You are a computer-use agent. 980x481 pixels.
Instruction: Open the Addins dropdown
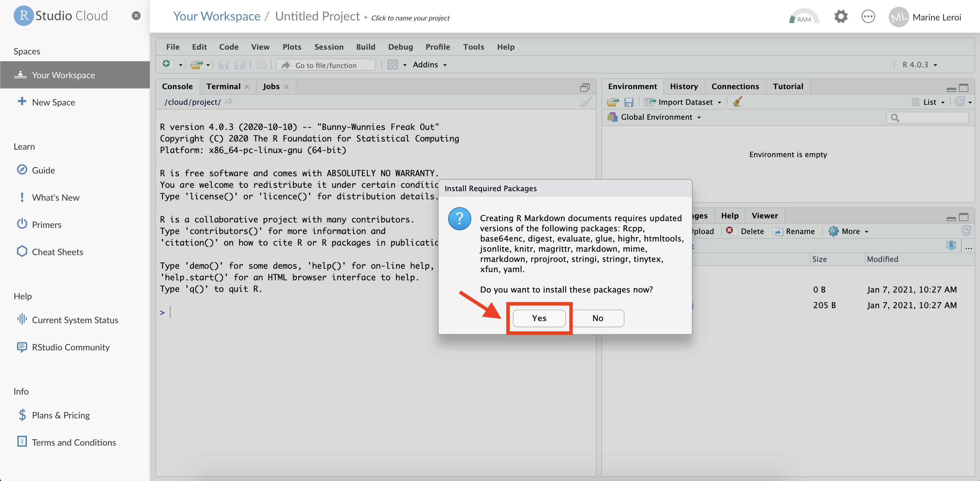(429, 65)
